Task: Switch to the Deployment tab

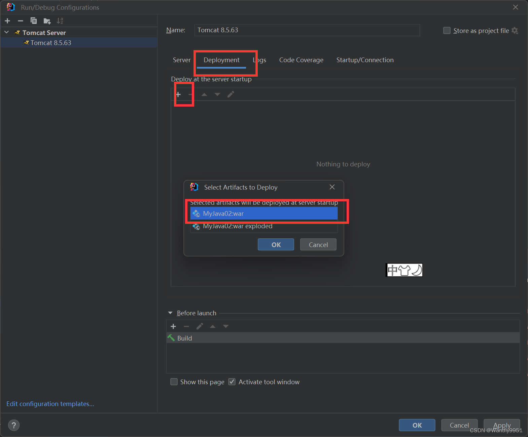Action: (x=221, y=60)
